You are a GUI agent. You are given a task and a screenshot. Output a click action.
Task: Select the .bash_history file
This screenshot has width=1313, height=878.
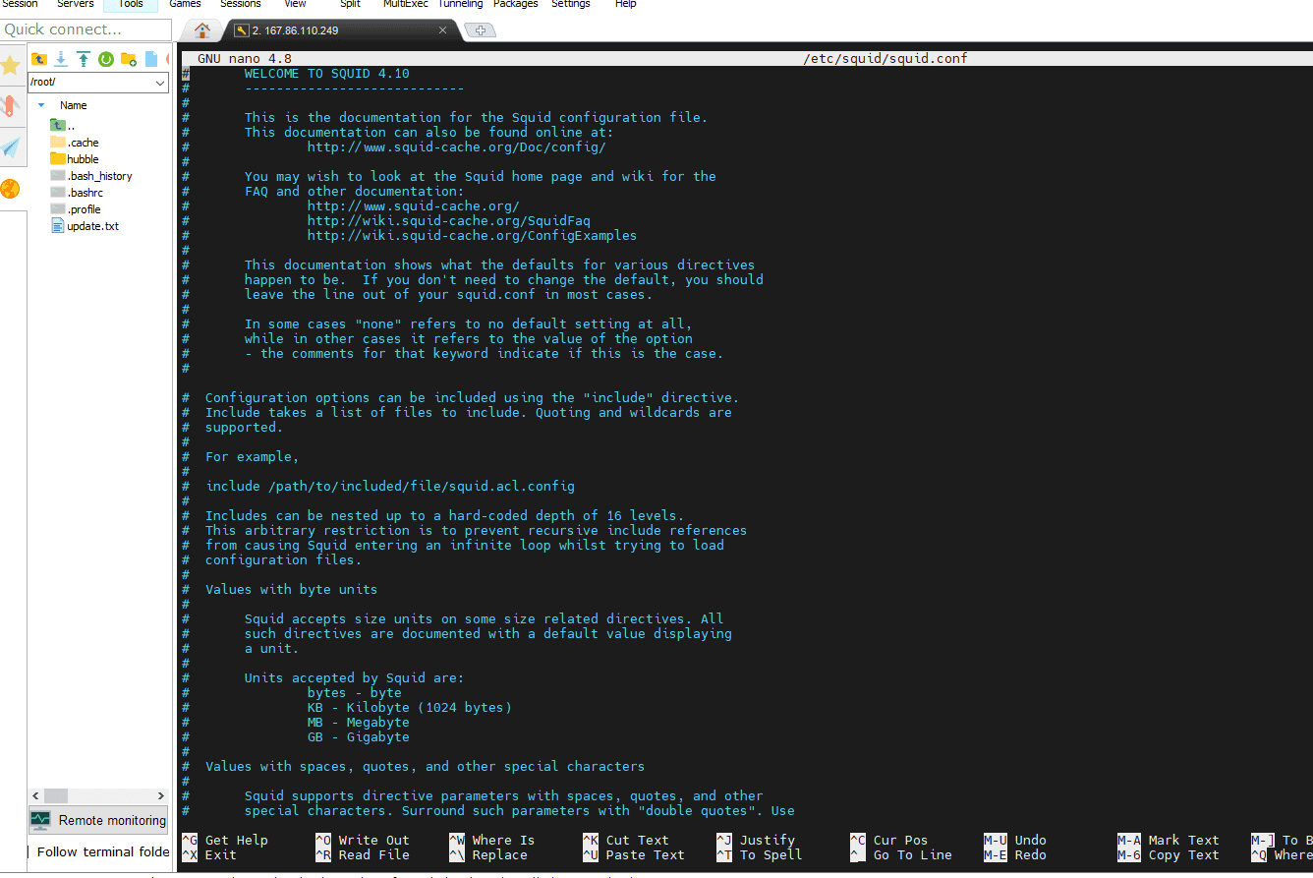click(x=91, y=176)
